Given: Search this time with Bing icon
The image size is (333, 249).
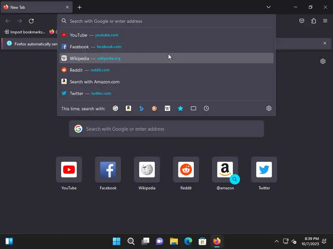Looking at the screenshot, I should click(x=141, y=108).
